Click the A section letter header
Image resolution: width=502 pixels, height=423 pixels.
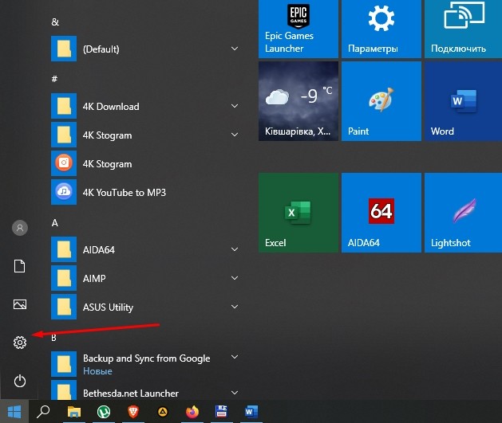55,223
